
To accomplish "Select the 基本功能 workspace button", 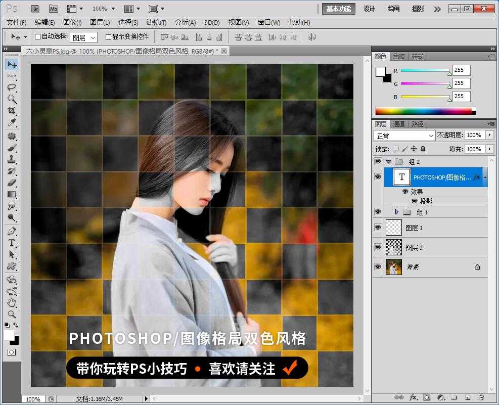I will [x=339, y=9].
